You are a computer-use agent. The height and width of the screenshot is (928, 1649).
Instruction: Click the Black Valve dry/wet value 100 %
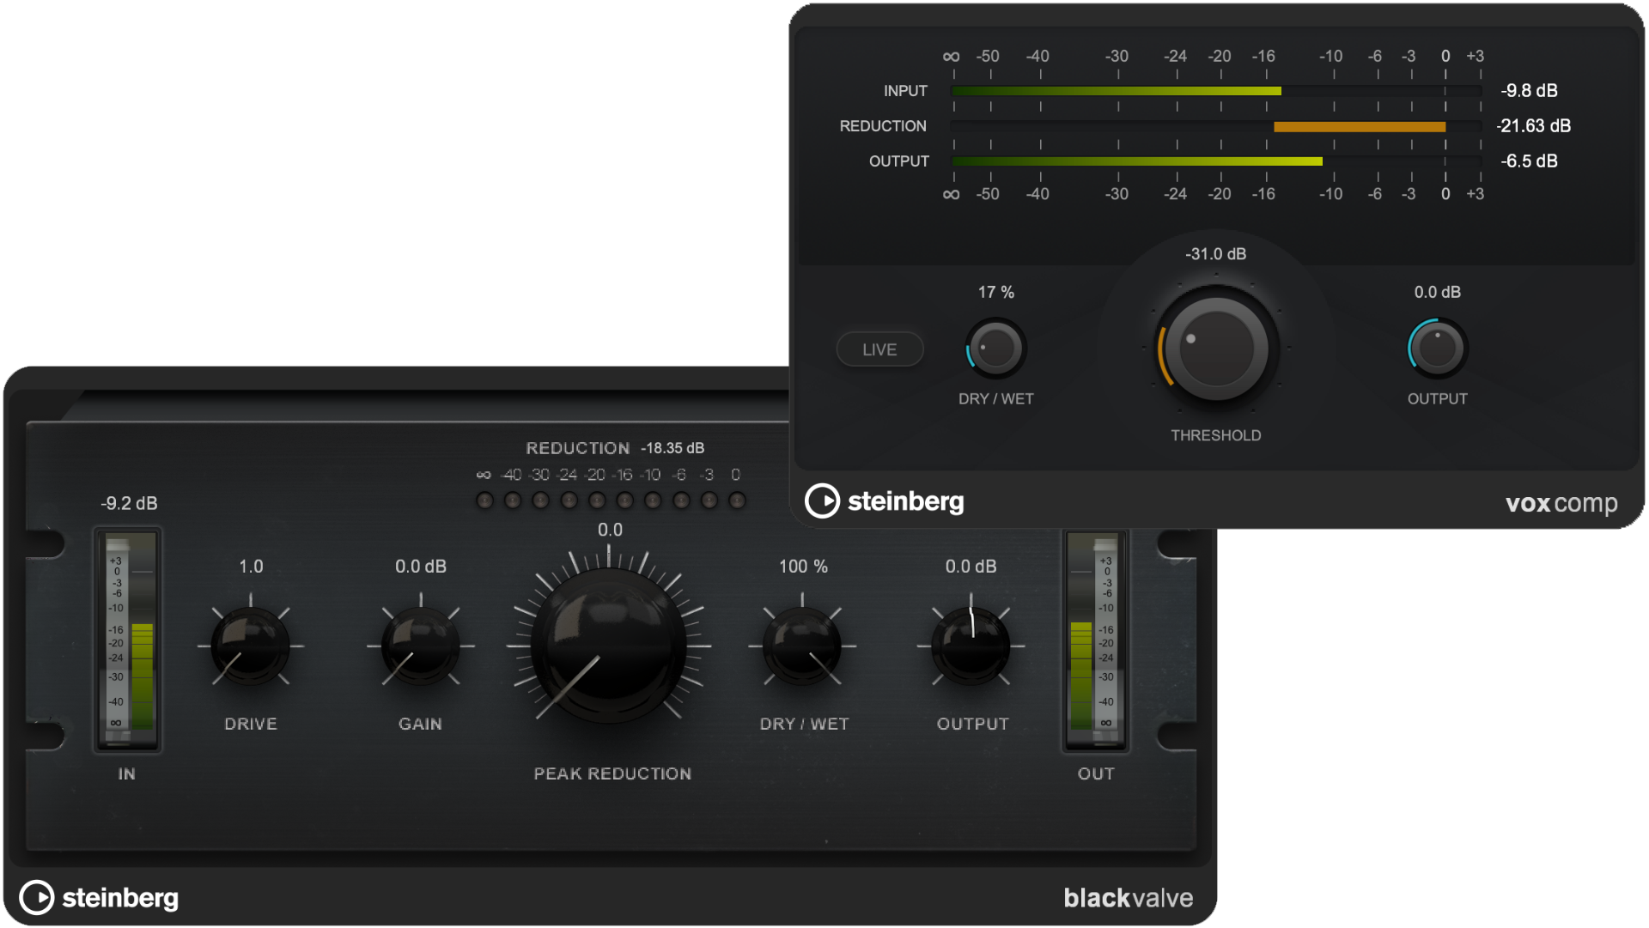803,567
